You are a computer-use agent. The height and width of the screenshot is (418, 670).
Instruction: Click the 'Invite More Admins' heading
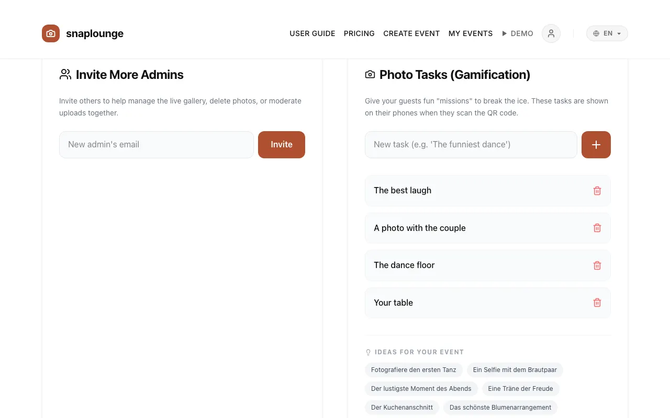click(x=130, y=75)
